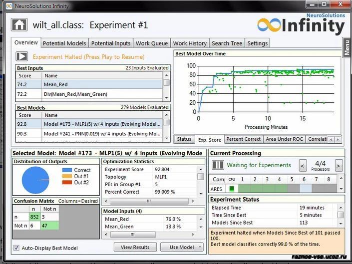Select the Exp. Score chart tab
Screen dimensions: 352x264
[x=210, y=140]
